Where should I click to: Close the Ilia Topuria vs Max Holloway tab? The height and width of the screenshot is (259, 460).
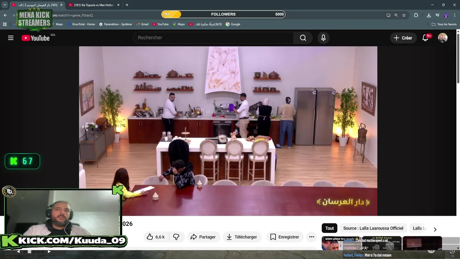[118, 5]
